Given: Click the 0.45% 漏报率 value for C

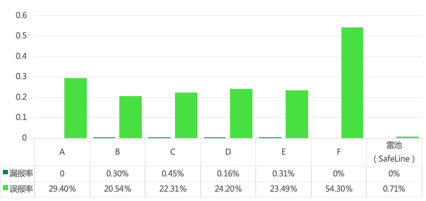Looking at the screenshot, I should (173, 174).
